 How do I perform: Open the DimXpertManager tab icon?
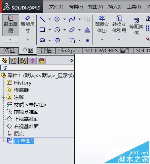tap(32, 61)
